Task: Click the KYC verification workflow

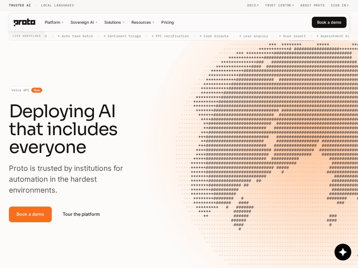Action: 170,36
